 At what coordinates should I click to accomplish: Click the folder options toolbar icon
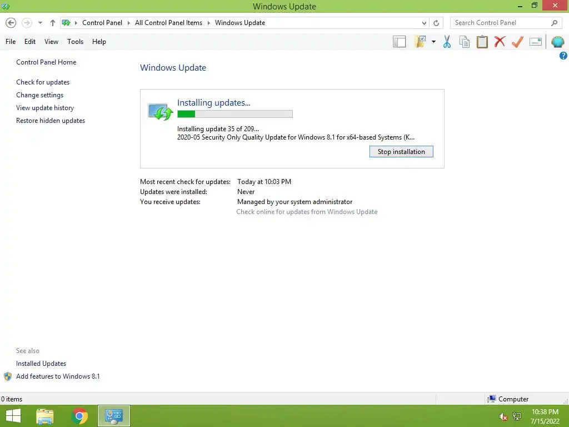[x=420, y=42]
